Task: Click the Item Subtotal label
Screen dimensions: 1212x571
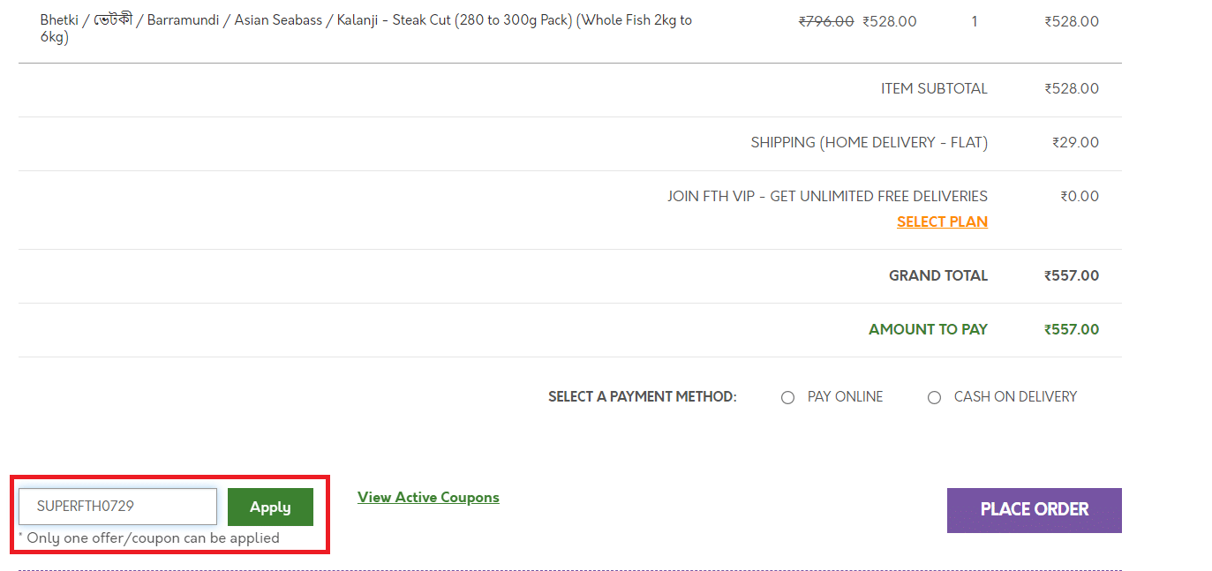Action: click(934, 89)
